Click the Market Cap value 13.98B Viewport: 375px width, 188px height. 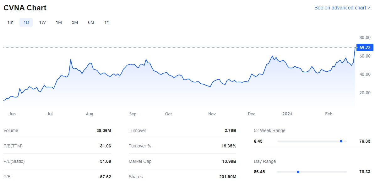coord(229,161)
